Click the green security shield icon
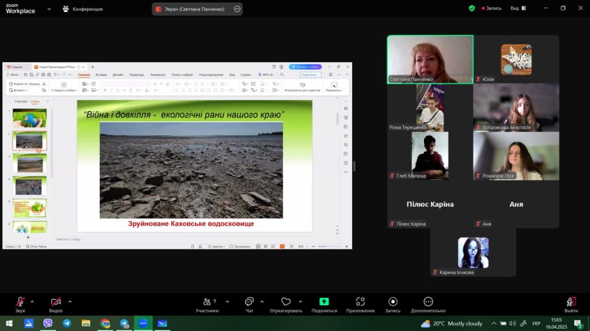Viewport: 590px width, 331px height. (472, 9)
